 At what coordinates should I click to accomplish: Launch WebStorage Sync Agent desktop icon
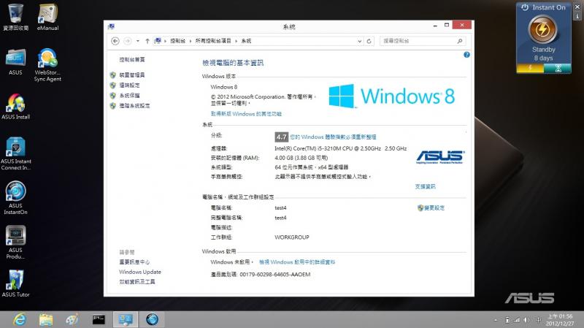(x=47, y=65)
